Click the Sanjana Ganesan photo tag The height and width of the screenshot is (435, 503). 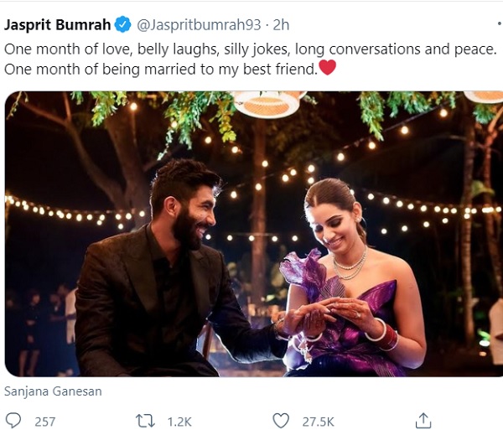(x=44, y=390)
